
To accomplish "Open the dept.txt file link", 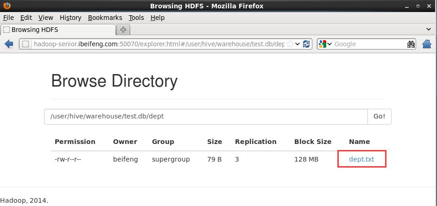I will 361,159.
